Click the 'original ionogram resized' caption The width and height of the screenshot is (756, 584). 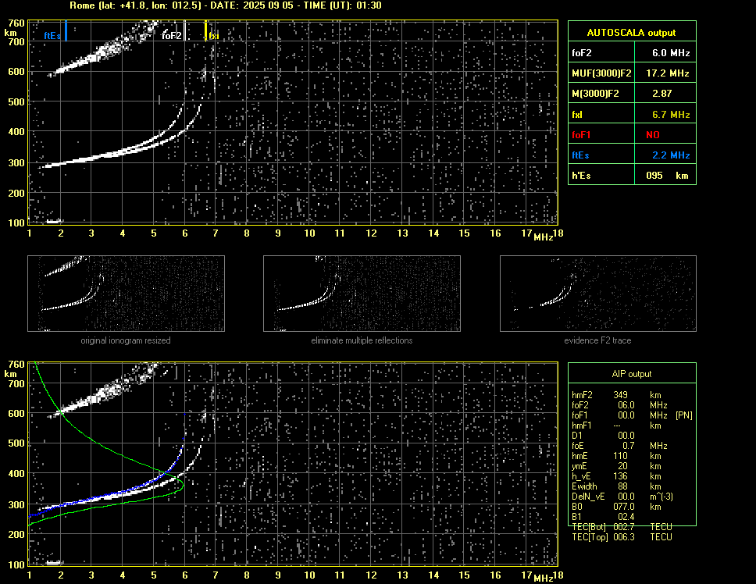126,340
